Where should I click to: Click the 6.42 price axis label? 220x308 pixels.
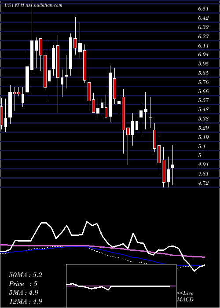click(203, 18)
